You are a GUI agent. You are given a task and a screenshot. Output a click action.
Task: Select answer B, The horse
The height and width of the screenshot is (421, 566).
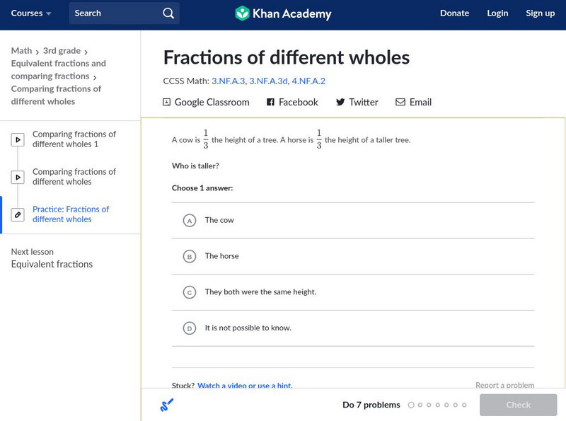click(x=189, y=257)
